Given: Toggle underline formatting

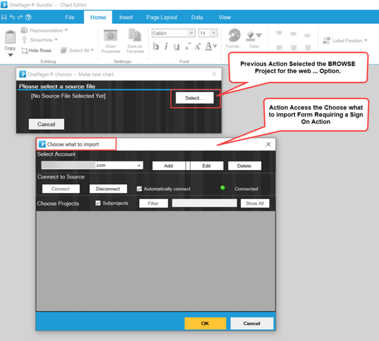Looking at the screenshot, I should pos(177,47).
